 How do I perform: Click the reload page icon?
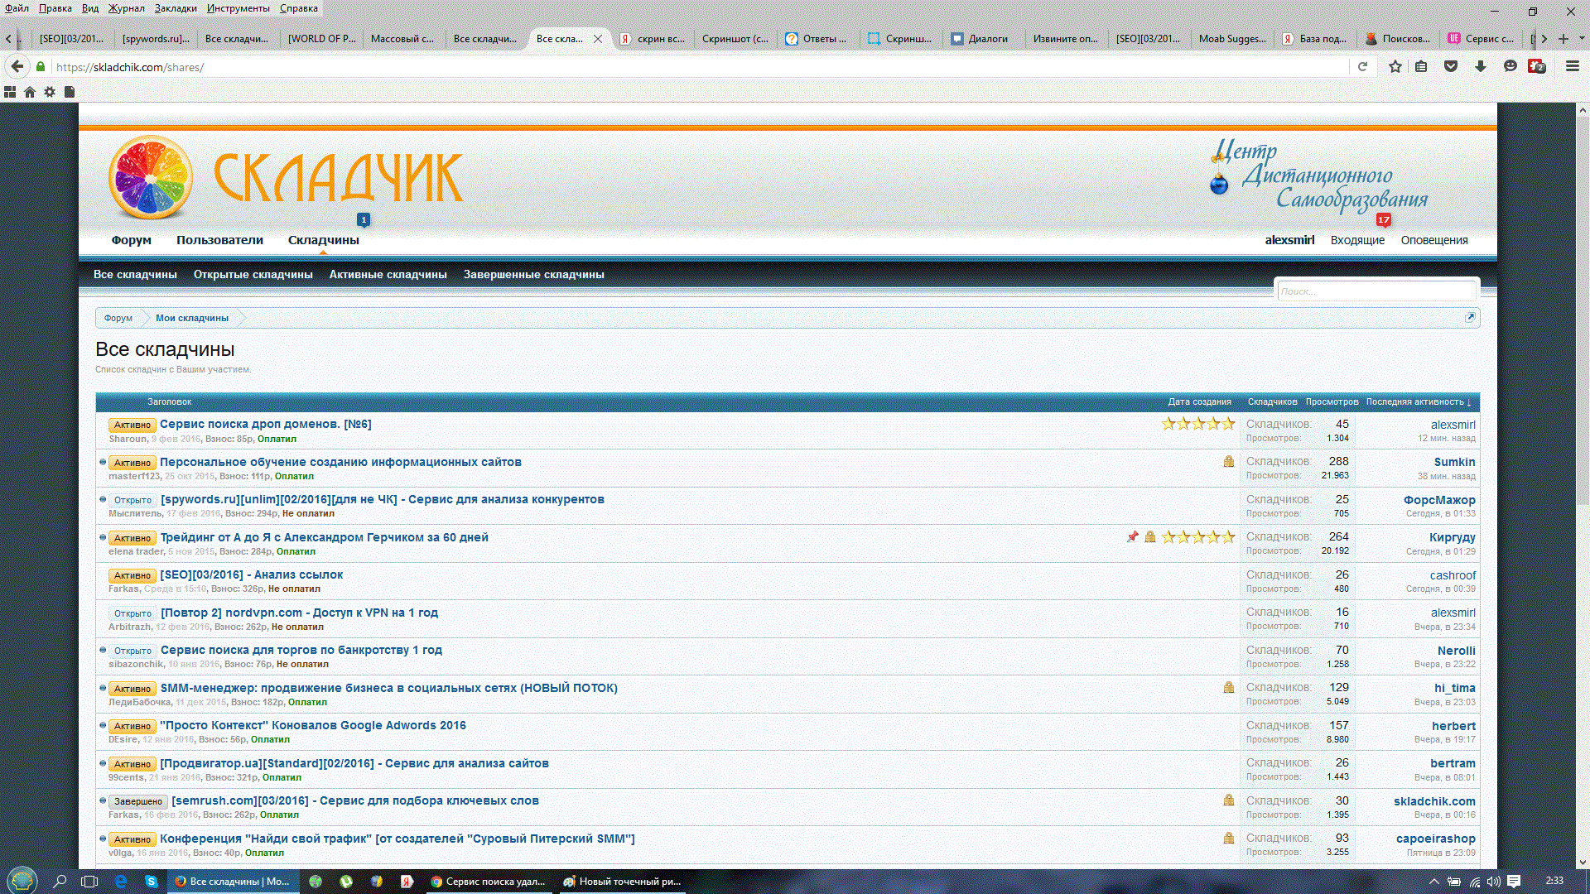(x=1362, y=67)
